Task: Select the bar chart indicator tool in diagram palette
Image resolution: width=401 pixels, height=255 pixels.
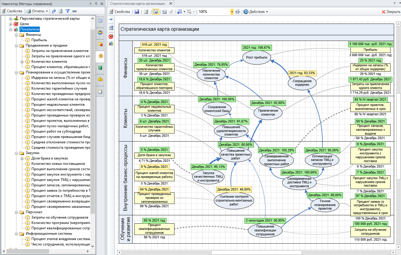Action: (x=111, y=44)
